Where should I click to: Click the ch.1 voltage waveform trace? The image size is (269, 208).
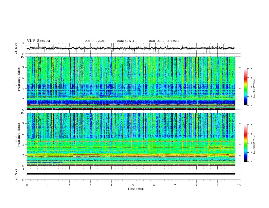(131, 48)
